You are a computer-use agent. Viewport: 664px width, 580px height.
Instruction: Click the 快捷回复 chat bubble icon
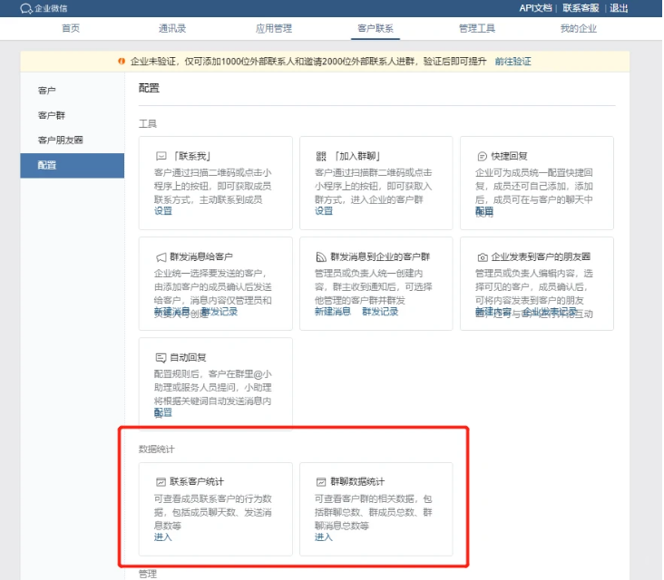482,156
